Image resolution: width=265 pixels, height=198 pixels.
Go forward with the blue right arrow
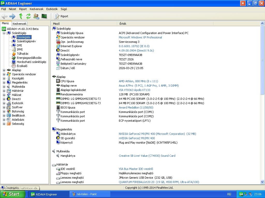pos(12,16)
